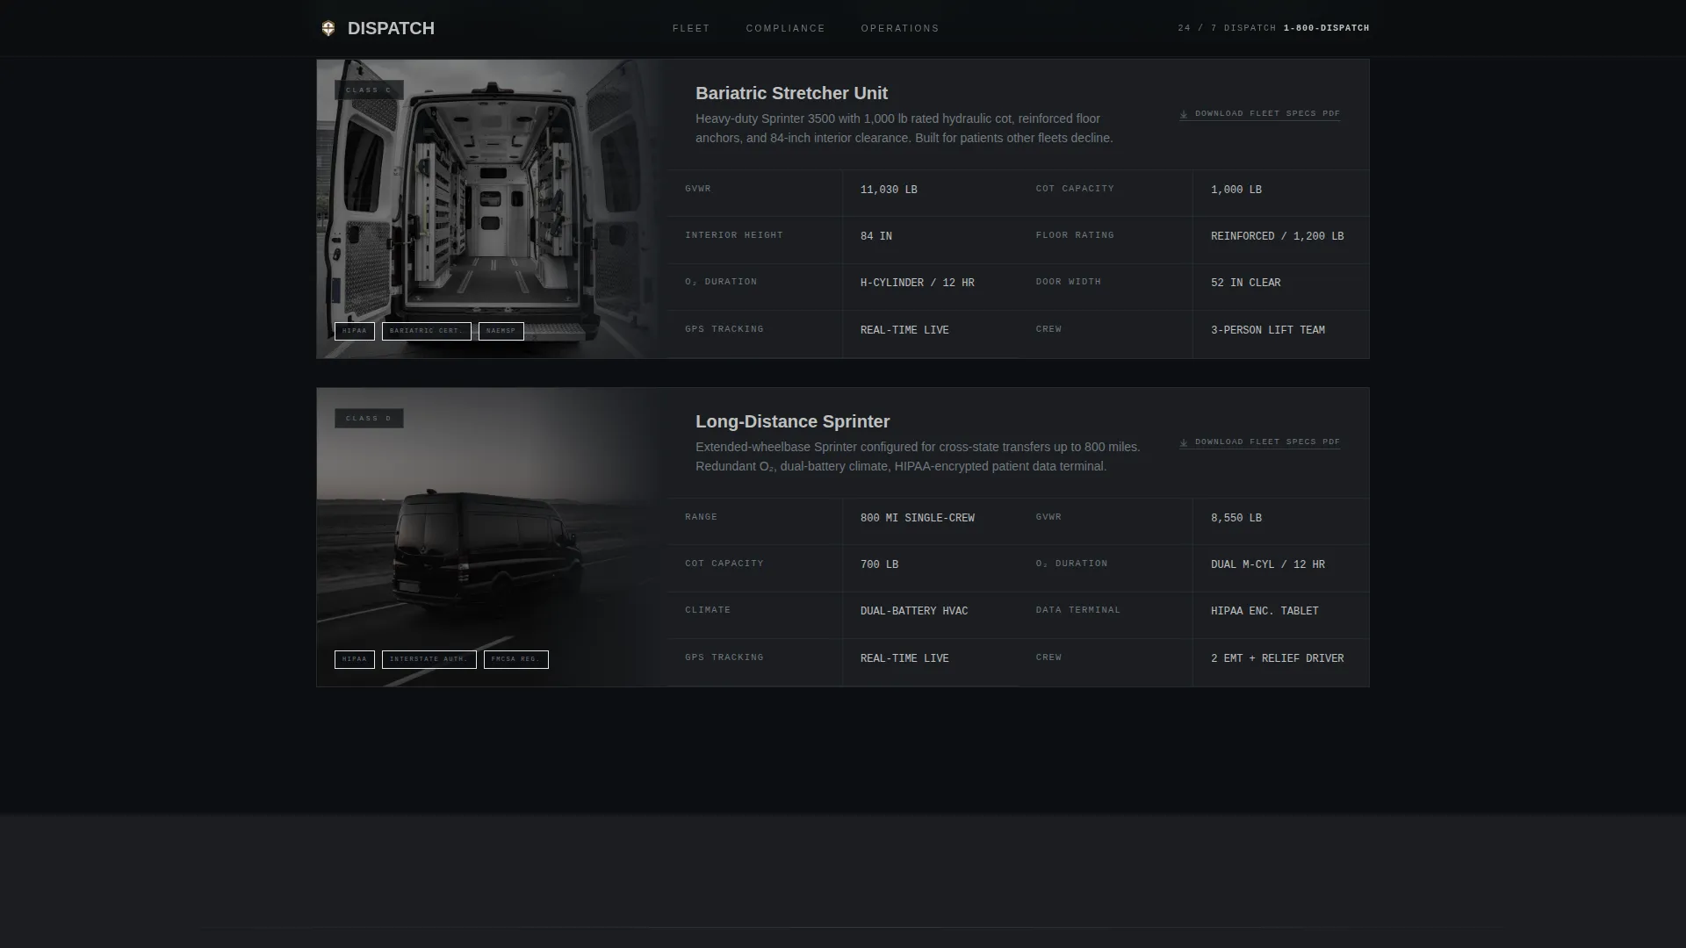Screen dimensions: 1686x948
Task: Select the 11,030 LB GVWR value
Action: coord(889,190)
